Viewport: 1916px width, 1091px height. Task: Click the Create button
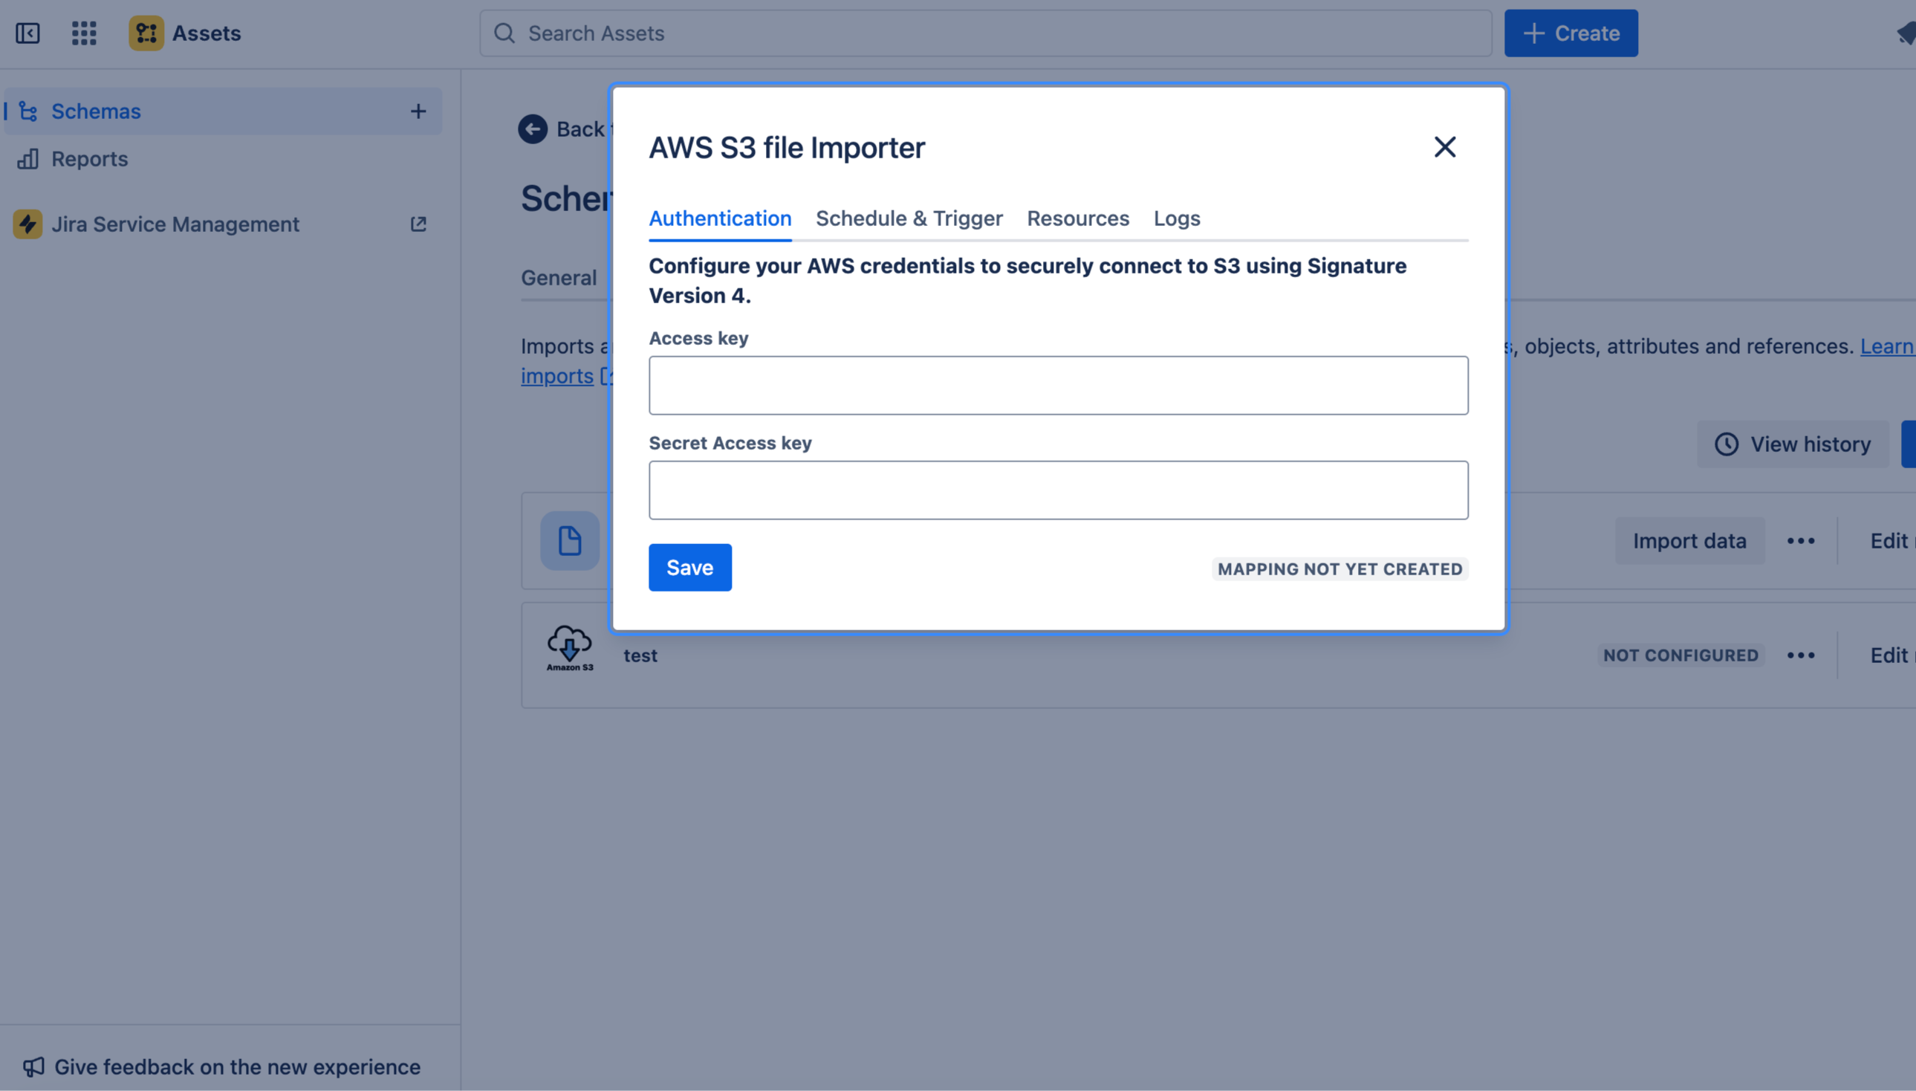pyautogui.click(x=1570, y=33)
